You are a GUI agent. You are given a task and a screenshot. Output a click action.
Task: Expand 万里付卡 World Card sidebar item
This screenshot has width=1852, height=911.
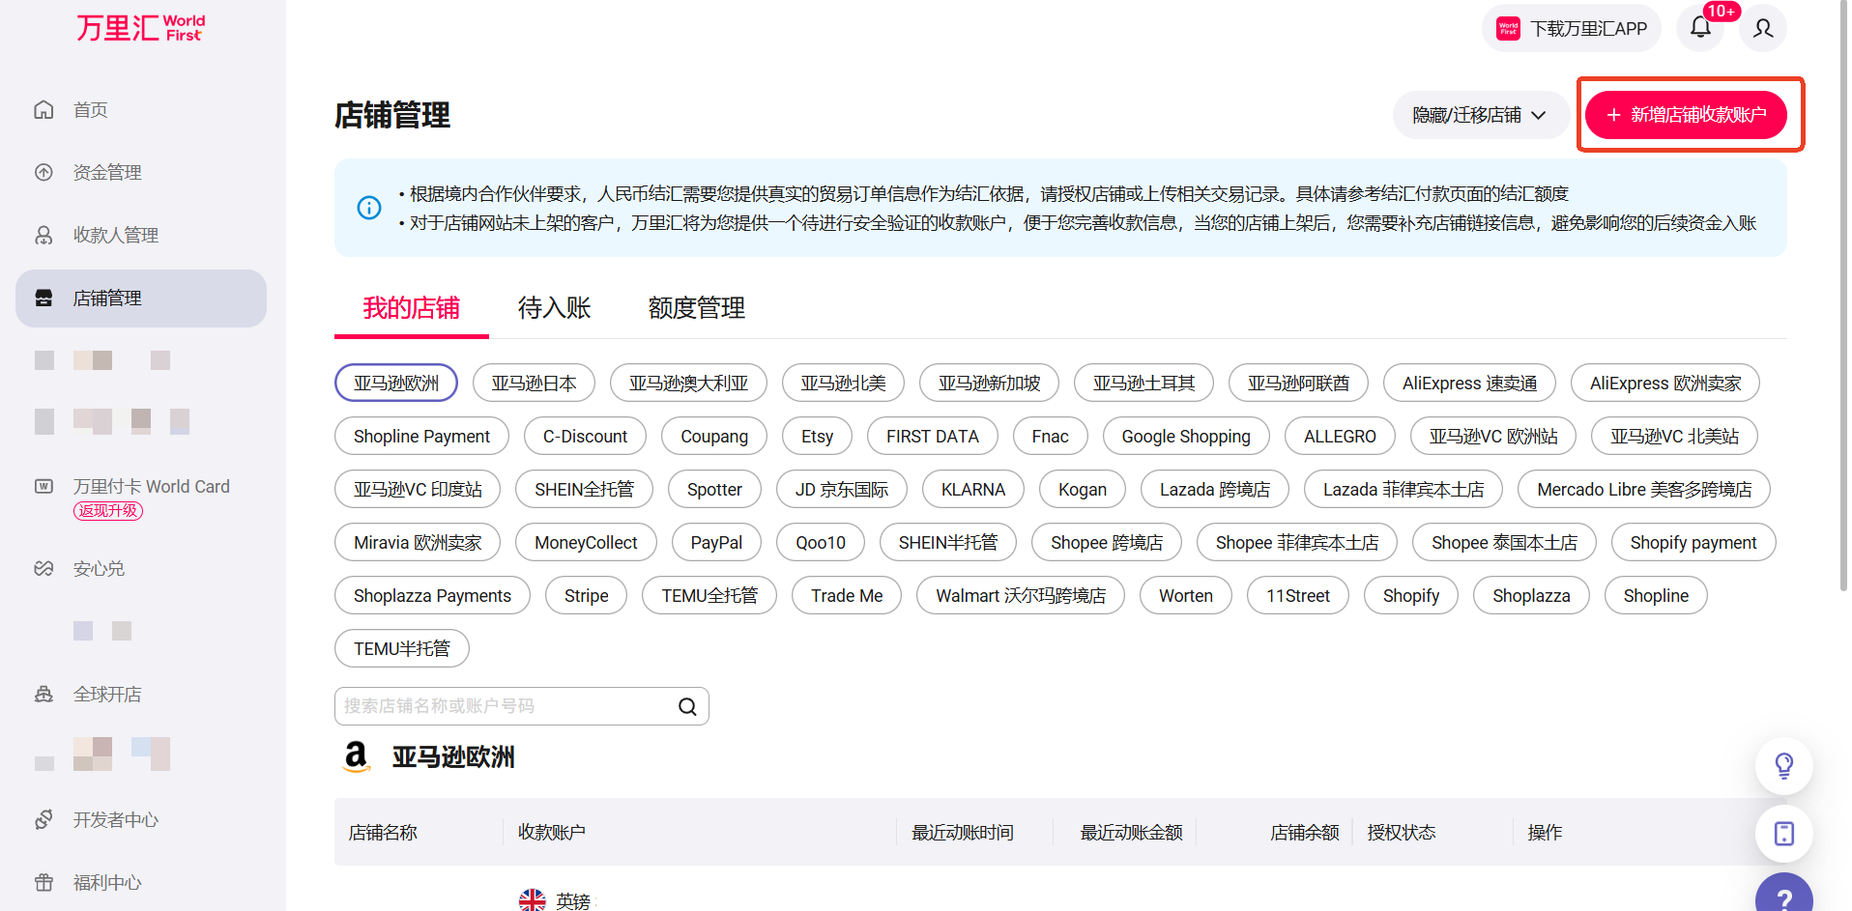[x=151, y=487]
